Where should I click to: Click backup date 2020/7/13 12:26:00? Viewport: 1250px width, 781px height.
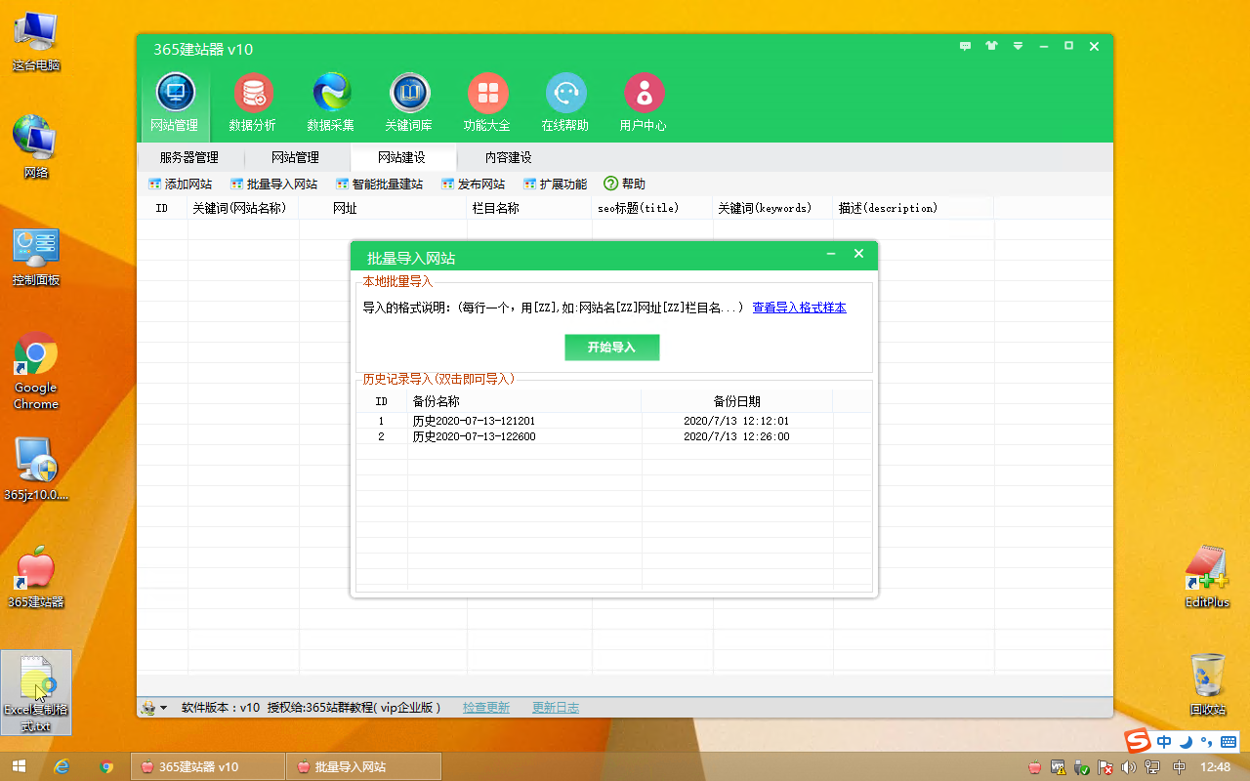pyautogui.click(x=736, y=436)
